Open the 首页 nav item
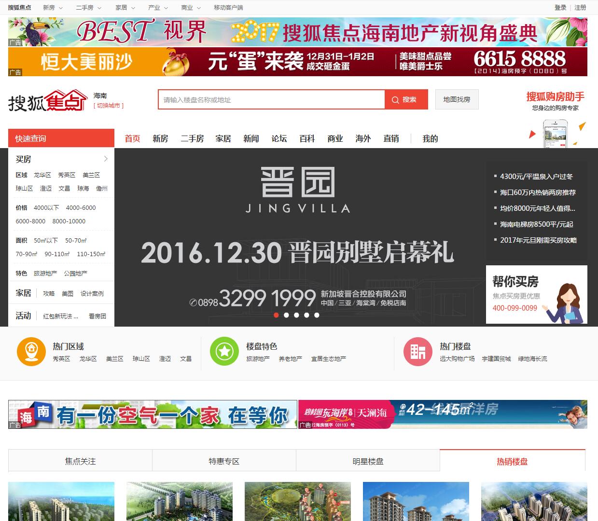This screenshot has height=521, width=598. [132, 138]
